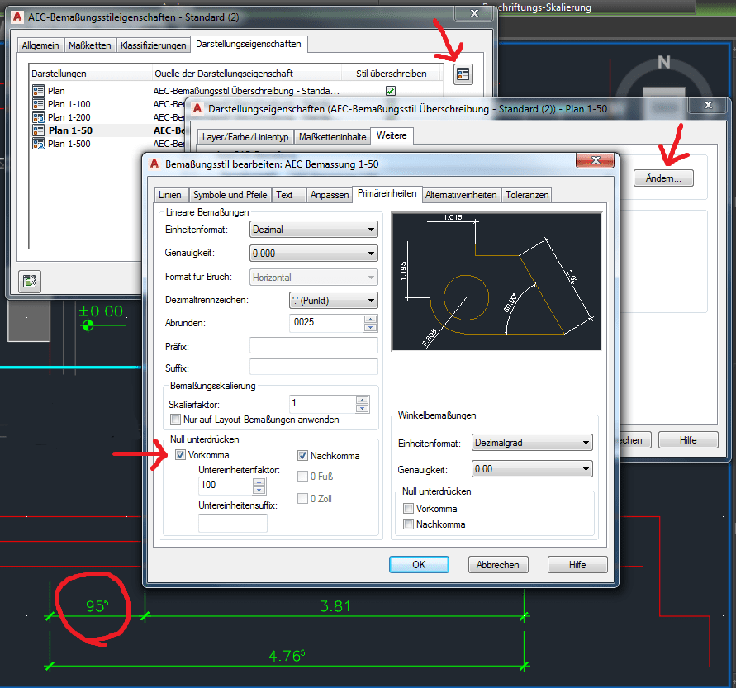736x688 pixels.
Task: Click AutoCAD logo in Darstellungseigenschaften title
Action: 197,108
